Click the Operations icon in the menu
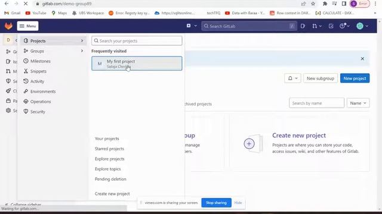382x214 pixels. click(x=26, y=102)
